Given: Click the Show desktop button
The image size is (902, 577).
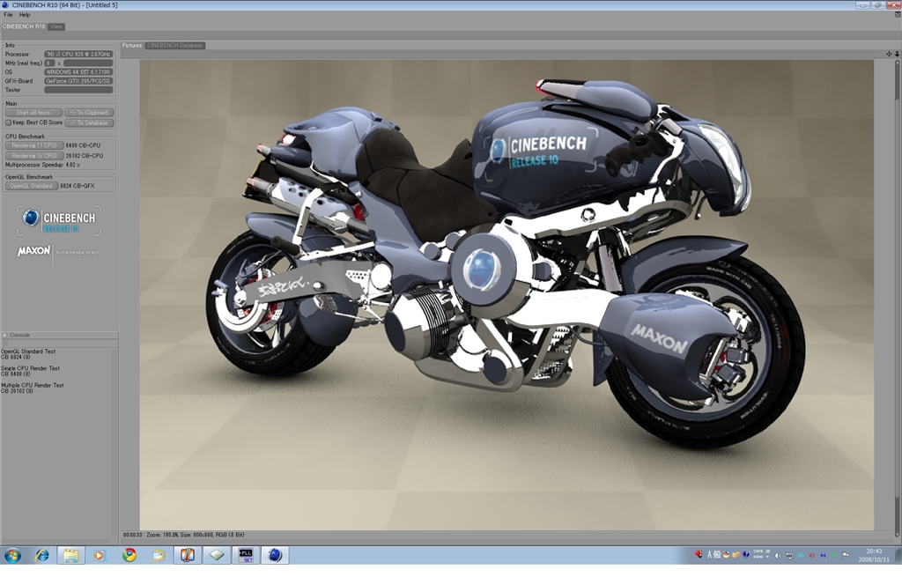Looking at the screenshot, I should (898, 555).
